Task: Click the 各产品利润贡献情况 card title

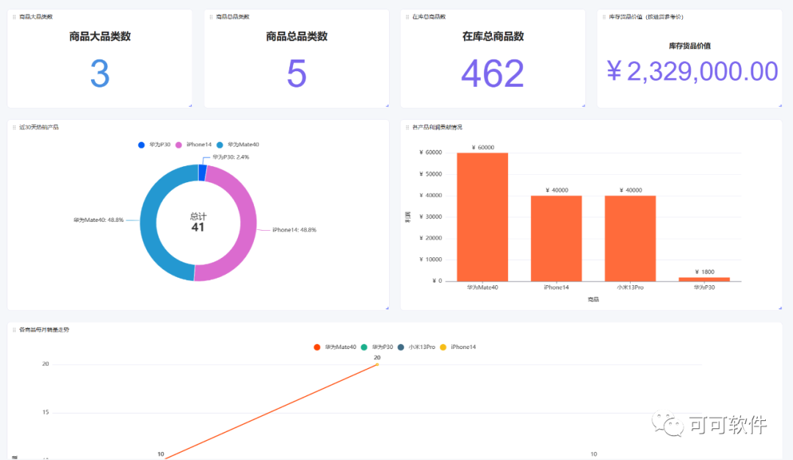Action: point(437,127)
